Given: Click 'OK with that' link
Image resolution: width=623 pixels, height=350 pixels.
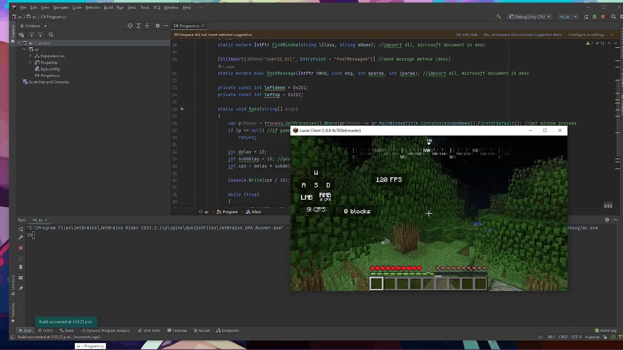Looking at the screenshot, I should [x=466, y=35].
